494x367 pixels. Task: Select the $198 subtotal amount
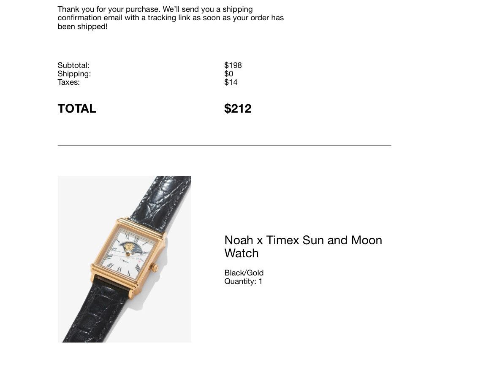[x=233, y=65]
